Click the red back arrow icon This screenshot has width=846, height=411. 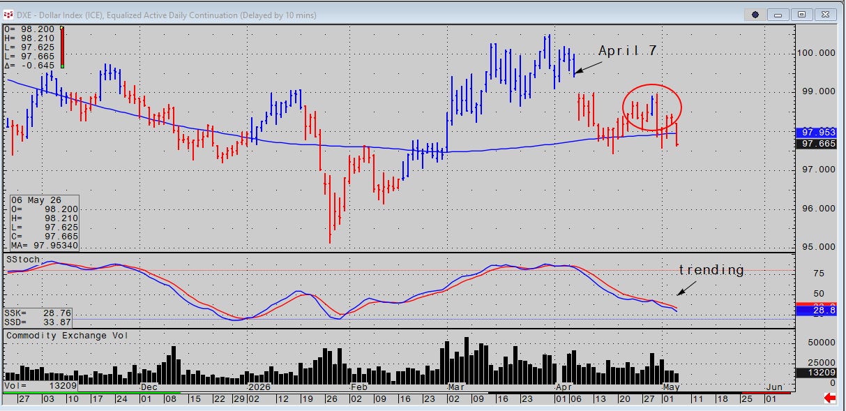point(830,398)
